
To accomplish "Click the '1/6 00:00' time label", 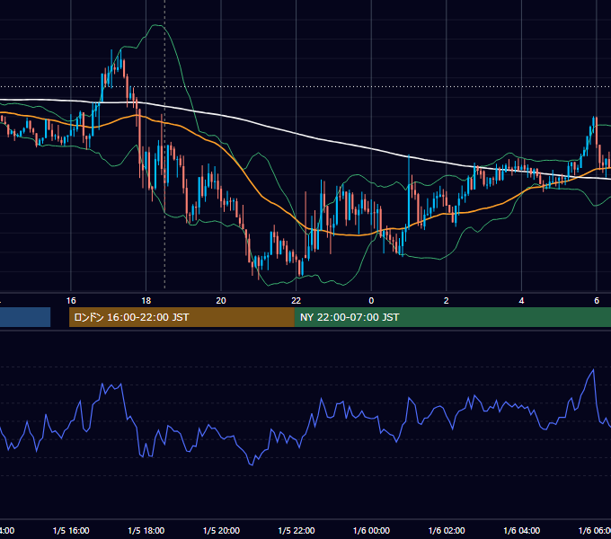I will [371, 530].
